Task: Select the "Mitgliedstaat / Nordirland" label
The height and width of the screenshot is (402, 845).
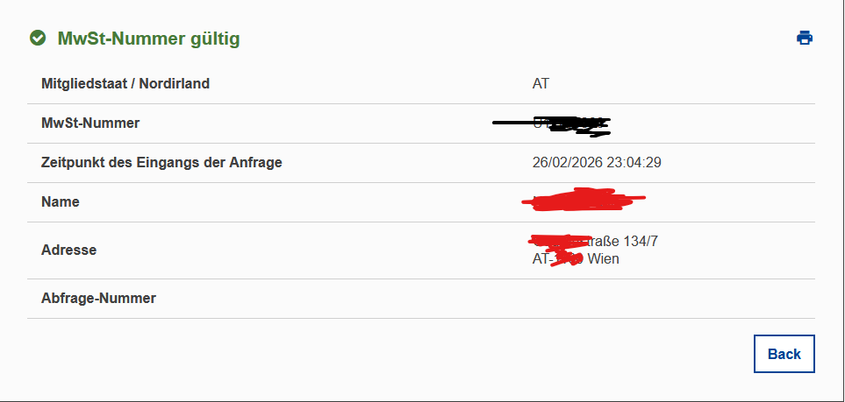Action: pyautogui.click(x=125, y=84)
